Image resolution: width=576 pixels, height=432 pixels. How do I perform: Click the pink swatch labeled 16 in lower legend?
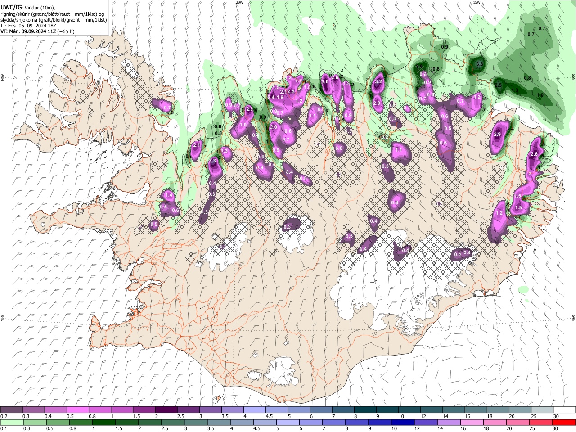[x=472, y=422]
